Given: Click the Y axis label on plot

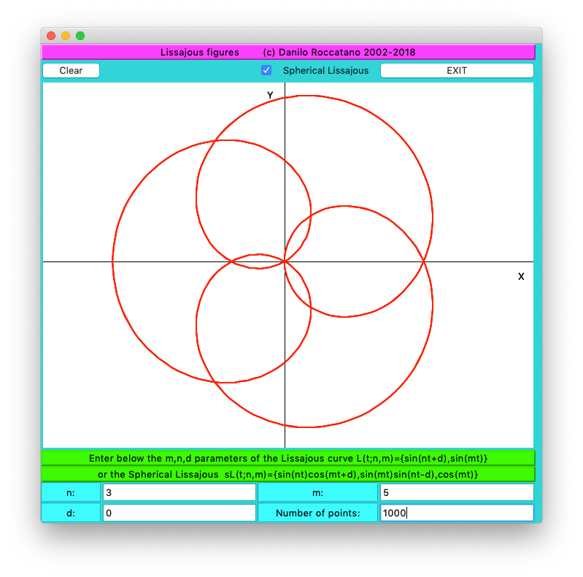Looking at the screenshot, I should pyautogui.click(x=270, y=95).
